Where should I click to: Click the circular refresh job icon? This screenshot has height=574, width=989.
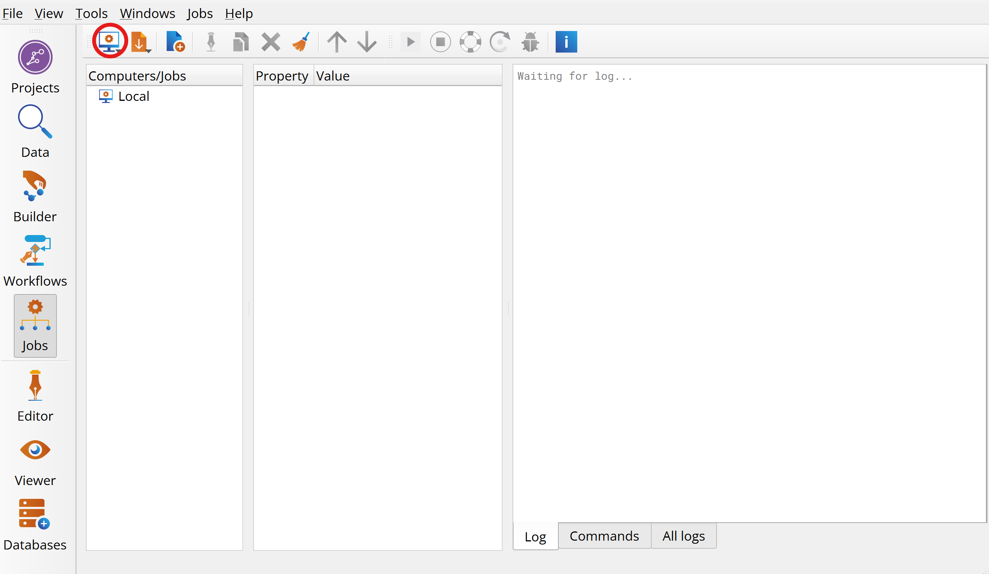500,41
